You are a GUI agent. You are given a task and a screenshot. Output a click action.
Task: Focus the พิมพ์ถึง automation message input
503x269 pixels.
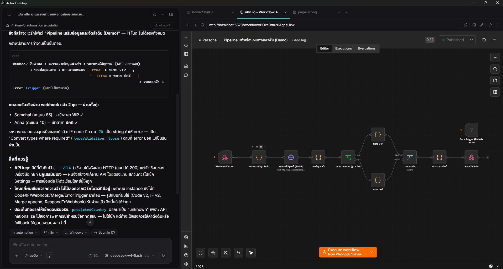click(x=90, y=245)
